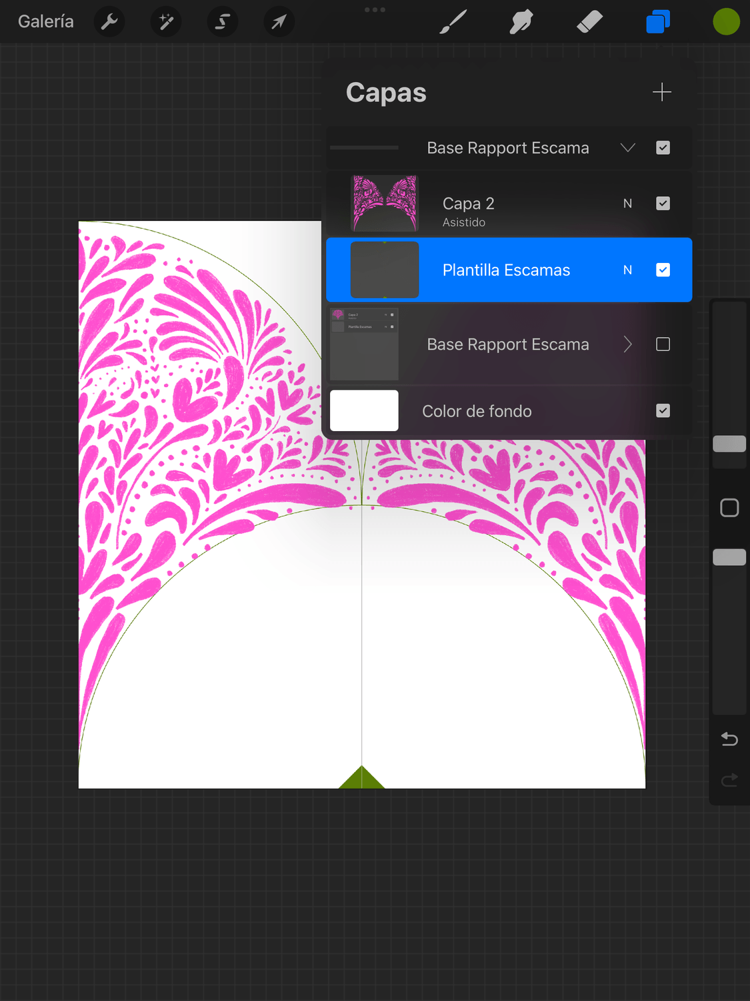Hide the Capa 2 layer
Screen dimensions: 750x1001
click(663, 204)
